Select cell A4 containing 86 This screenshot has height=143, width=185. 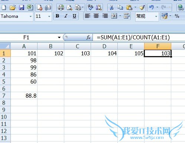pyautogui.click(x=24, y=75)
